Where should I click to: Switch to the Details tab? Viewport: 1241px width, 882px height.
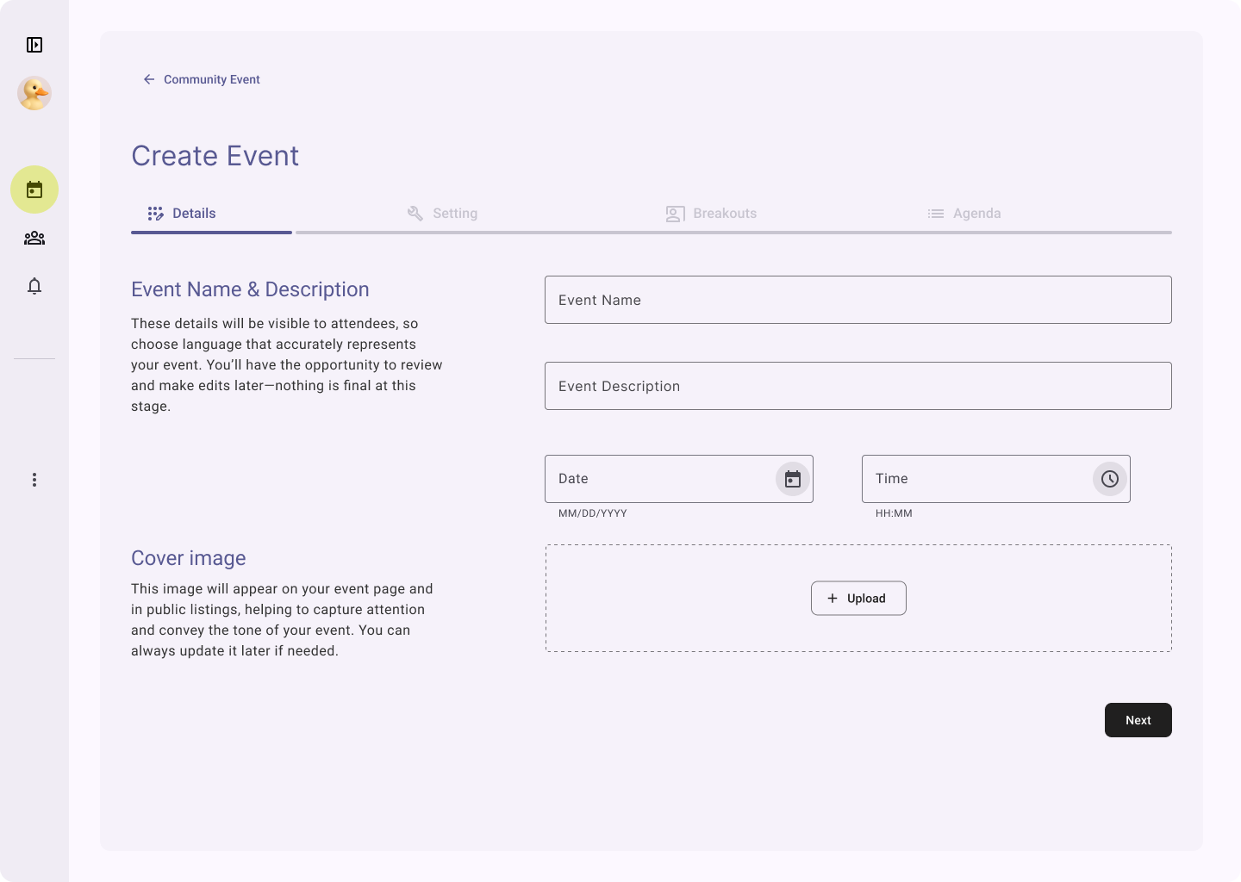pos(183,214)
